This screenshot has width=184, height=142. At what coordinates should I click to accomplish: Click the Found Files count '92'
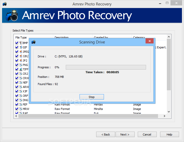click(x=56, y=84)
